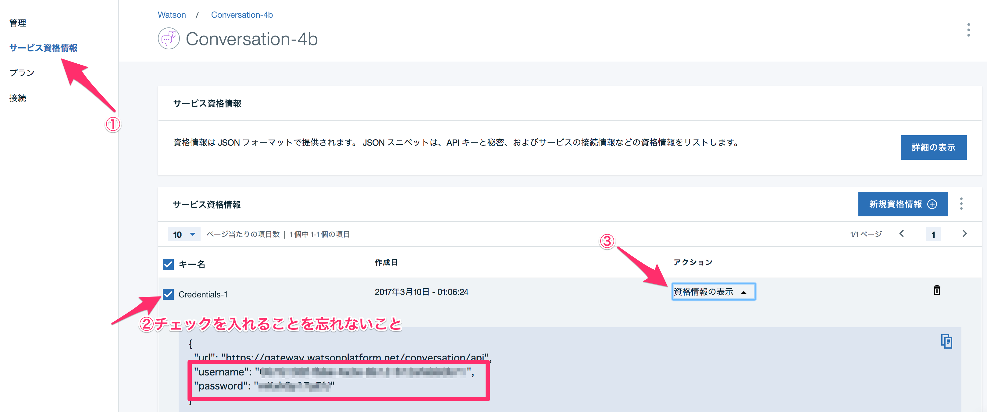The height and width of the screenshot is (412, 987).
Task: Select 管理 in the left sidebar
Action: pos(18,23)
